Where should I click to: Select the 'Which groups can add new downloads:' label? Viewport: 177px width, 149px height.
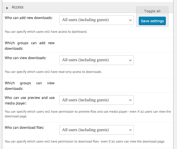[x=30, y=46]
